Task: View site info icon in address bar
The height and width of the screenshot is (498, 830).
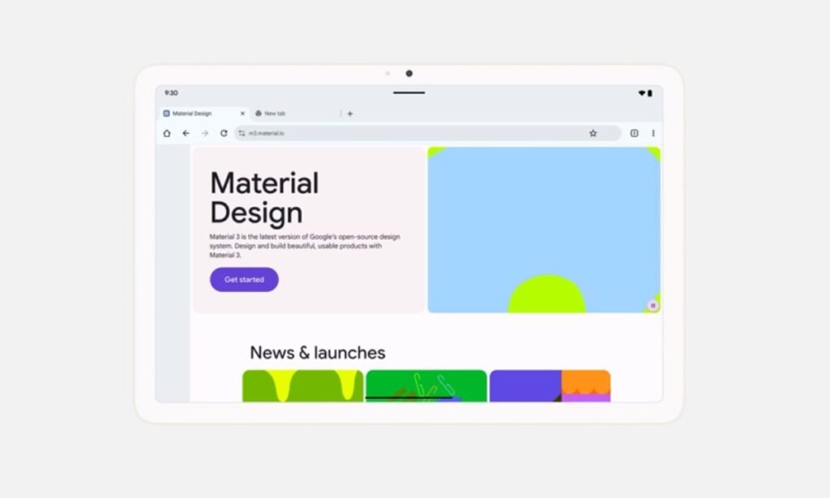Action: point(242,134)
